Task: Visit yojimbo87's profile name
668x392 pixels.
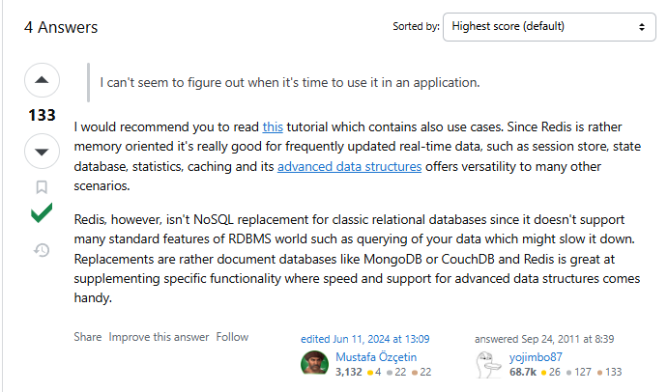Action: [x=536, y=357]
